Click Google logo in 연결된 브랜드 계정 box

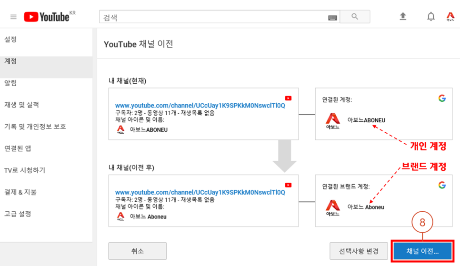[442, 185]
